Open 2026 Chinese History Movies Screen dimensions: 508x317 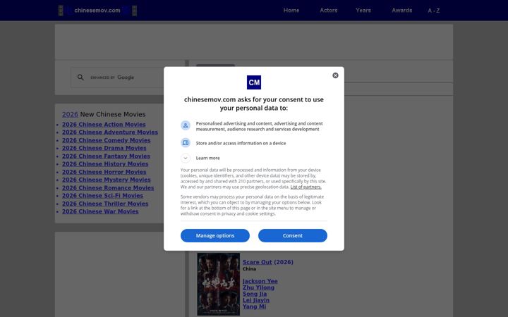tap(105, 163)
